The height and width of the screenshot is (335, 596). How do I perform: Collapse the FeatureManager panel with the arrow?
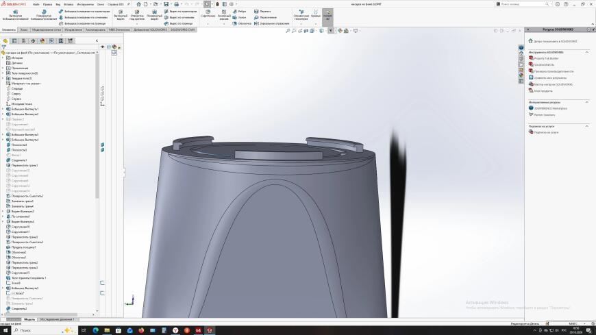97,40
